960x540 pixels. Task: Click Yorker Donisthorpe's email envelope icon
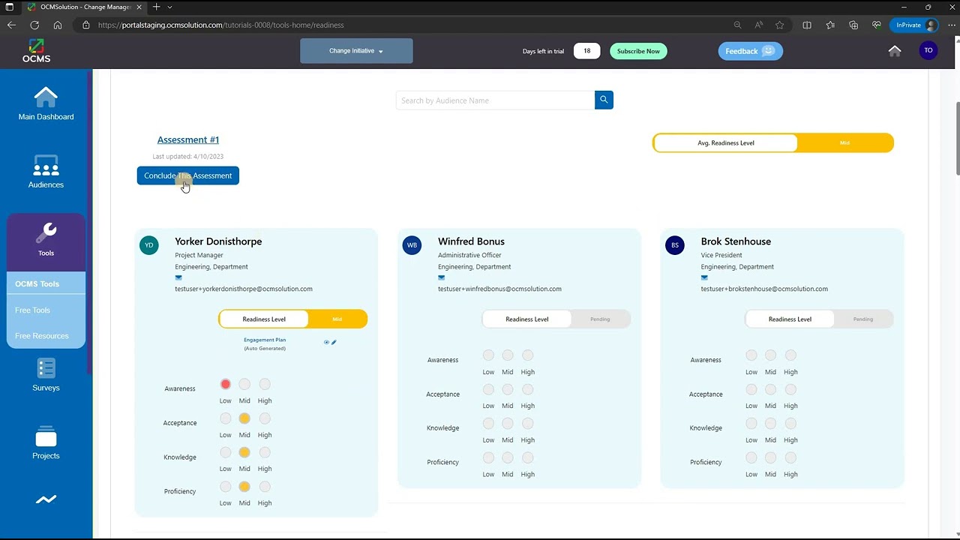[178, 277]
